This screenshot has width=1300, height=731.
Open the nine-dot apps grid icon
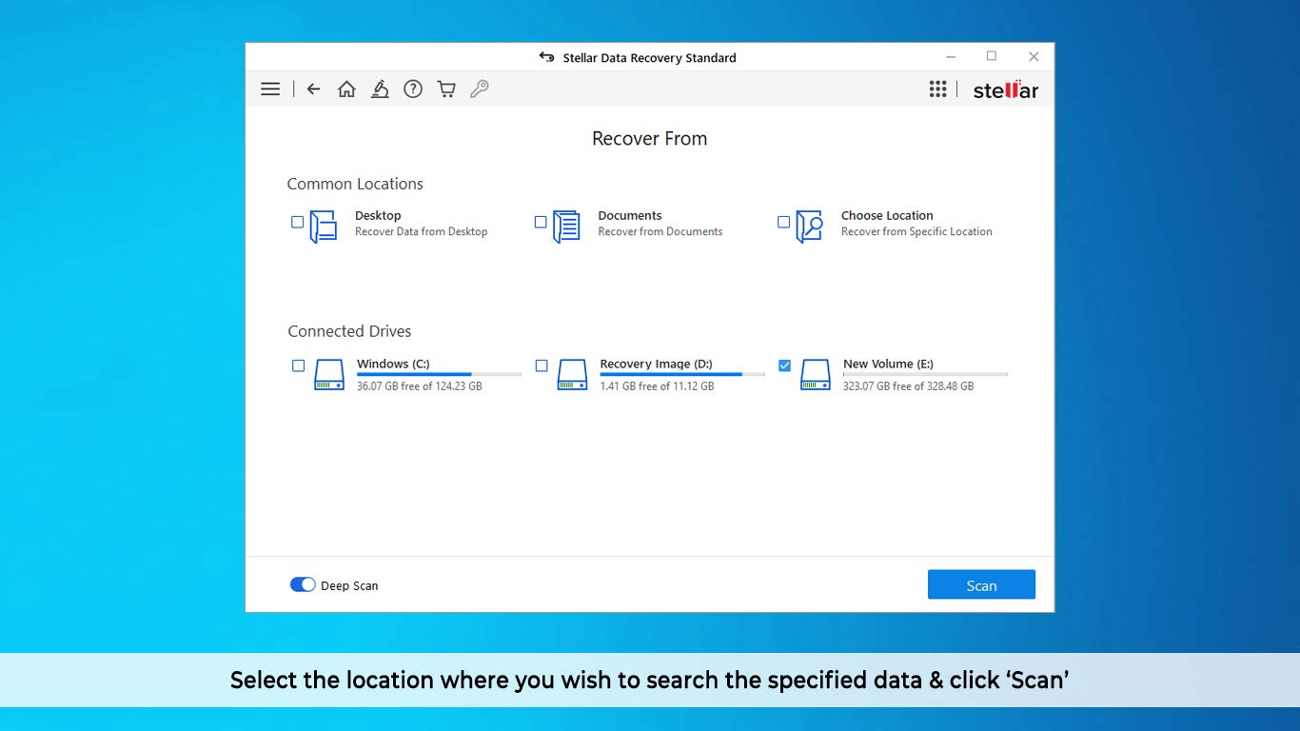click(x=937, y=89)
